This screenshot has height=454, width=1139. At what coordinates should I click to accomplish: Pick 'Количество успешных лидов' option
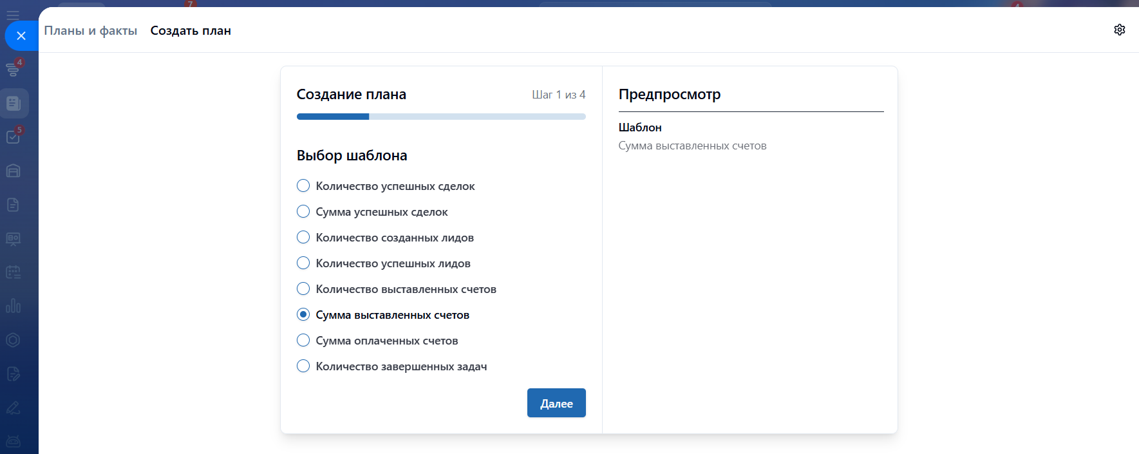303,263
